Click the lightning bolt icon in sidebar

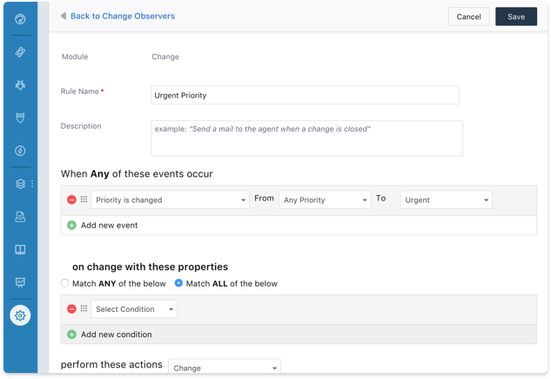pos(20,151)
